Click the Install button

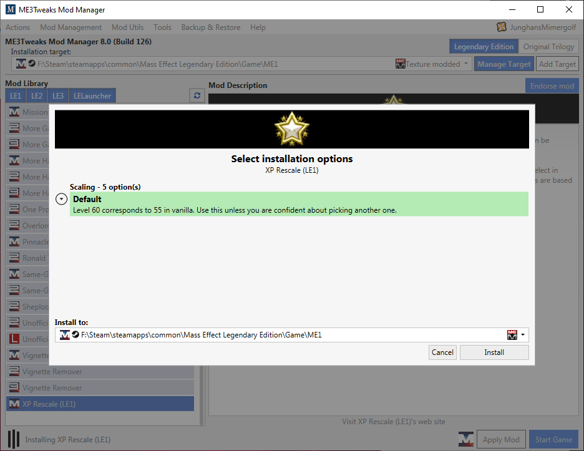[x=494, y=352]
